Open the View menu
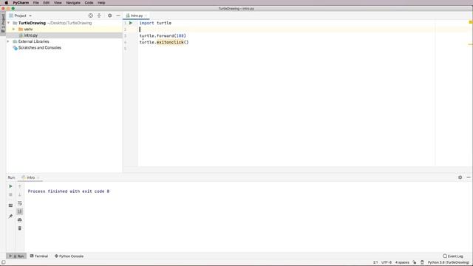Image resolution: width=473 pixels, height=266 pixels. click(58, 3)
